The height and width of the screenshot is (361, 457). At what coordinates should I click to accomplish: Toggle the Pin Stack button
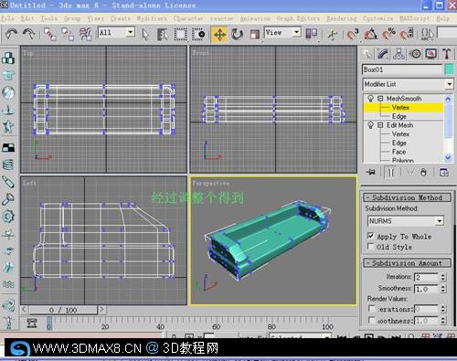[x=371, y=173]
